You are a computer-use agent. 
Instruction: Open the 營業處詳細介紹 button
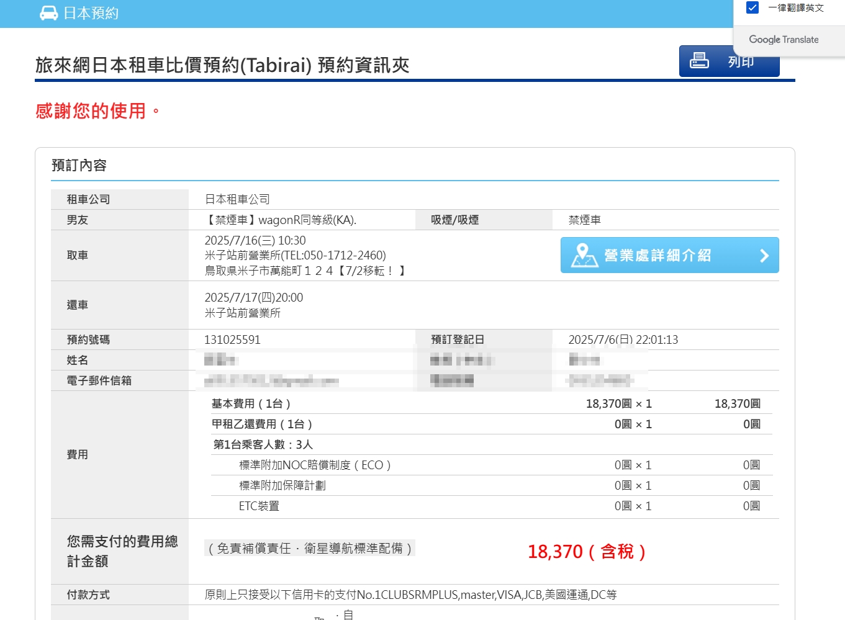[669, 255]
